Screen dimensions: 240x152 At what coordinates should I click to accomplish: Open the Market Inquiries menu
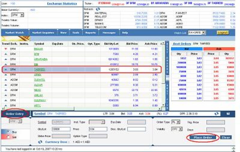click(43, 32)
